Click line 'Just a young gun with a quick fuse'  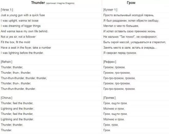click(x=23, y=15)
